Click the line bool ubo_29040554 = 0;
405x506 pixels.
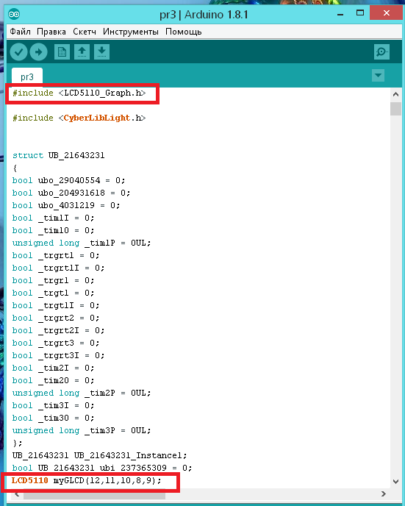coord(68,180)
